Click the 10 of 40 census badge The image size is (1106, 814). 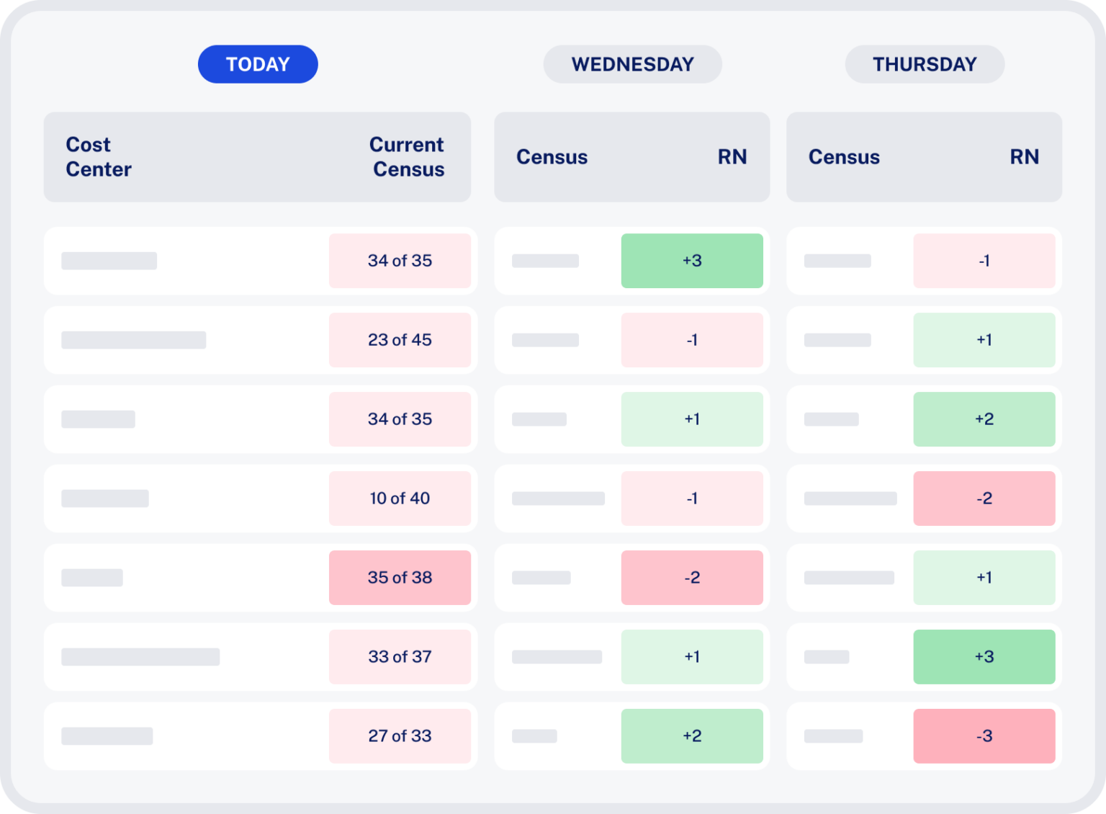(400, 498)
